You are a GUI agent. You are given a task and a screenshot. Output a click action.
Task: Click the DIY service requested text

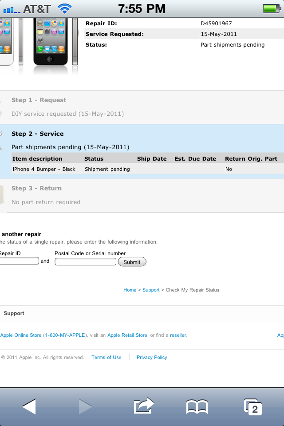(x=67, y=114)
